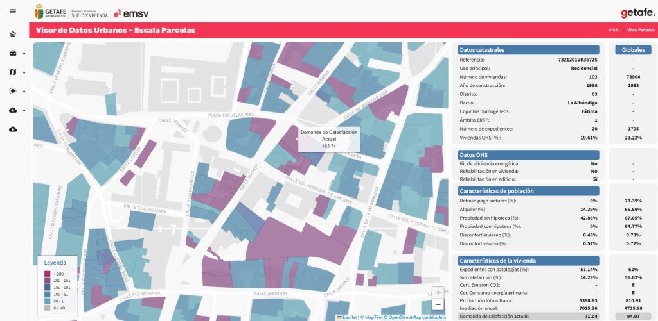
Task: Click the sun icon in the sidebar
Action: (x=13, y=91)
